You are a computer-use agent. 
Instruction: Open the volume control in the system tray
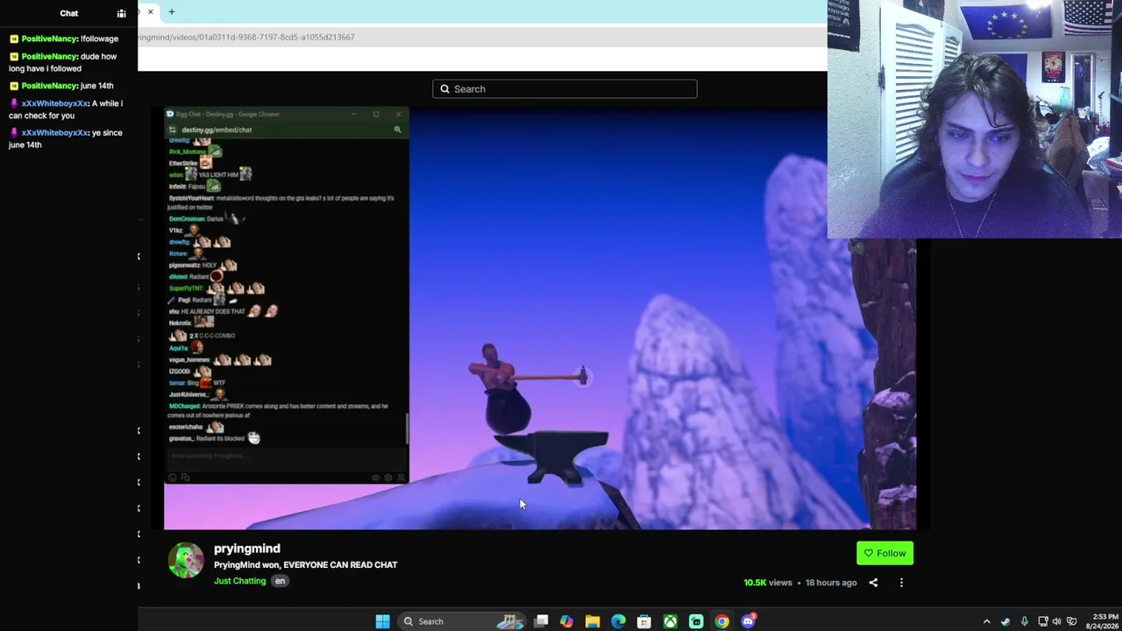pos(1056,621)
